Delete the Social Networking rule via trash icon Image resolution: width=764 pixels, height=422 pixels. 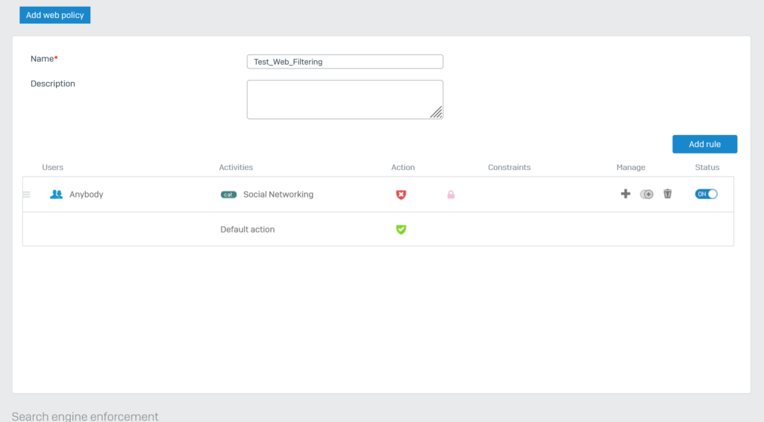click(x=668, y=194)
